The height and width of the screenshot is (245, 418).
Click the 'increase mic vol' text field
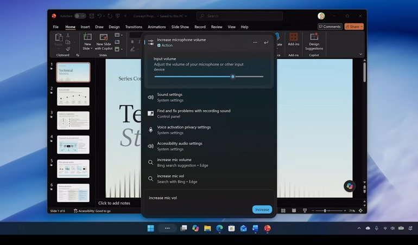[x=208, y=198]
